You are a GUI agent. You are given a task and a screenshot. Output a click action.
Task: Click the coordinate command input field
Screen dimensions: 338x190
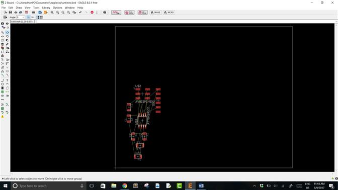pos(186,22)
